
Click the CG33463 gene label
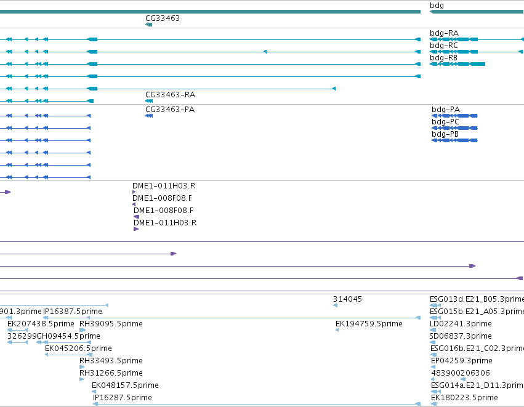pos(163,18)
